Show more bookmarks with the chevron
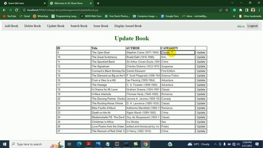The width and height of the screenshot is (263, 148). pyautogui.click(x=234, y=16)
